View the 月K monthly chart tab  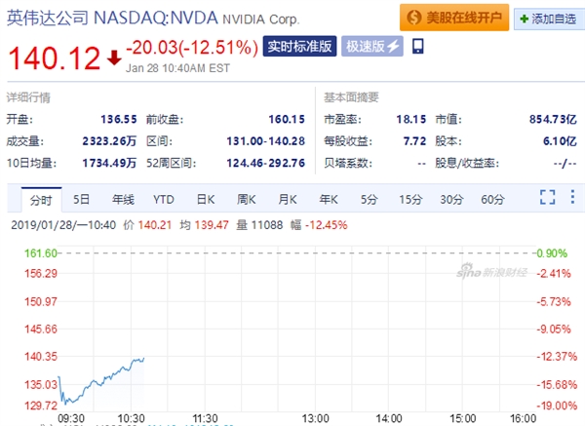(287, 200)
